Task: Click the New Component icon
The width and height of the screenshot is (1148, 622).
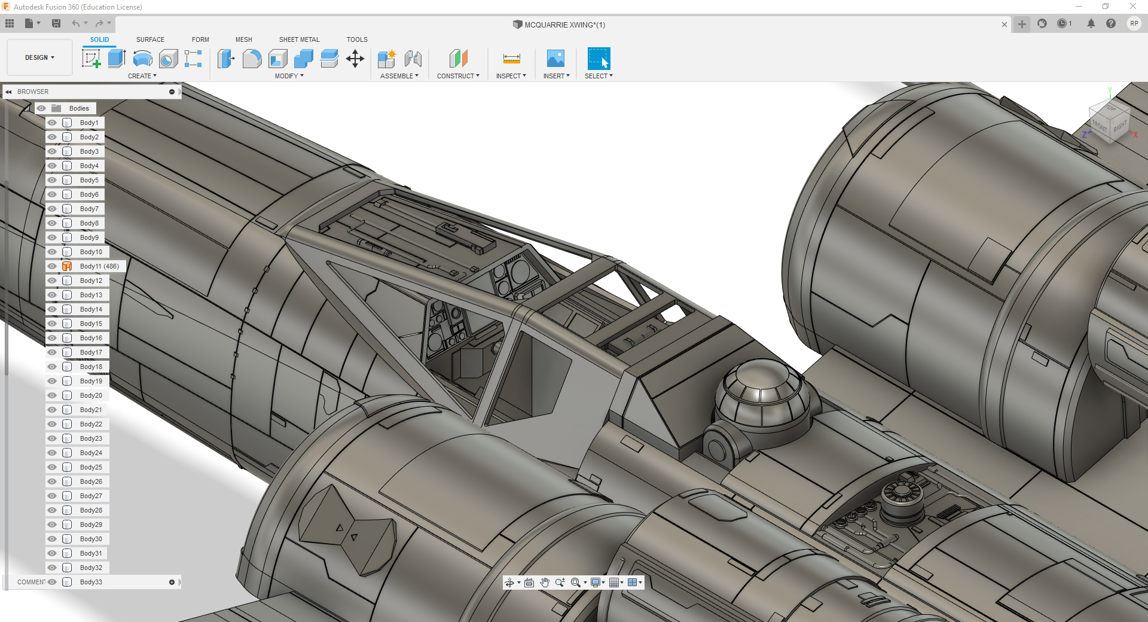Action: tap(387, 59)
